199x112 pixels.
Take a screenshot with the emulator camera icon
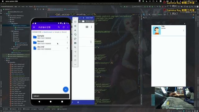pyautogui.click(x=75, y=43)
